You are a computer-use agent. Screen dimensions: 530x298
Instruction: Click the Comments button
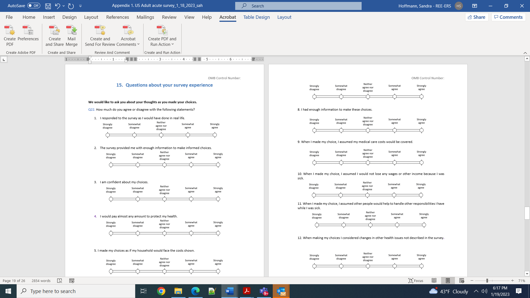(508, 17)
